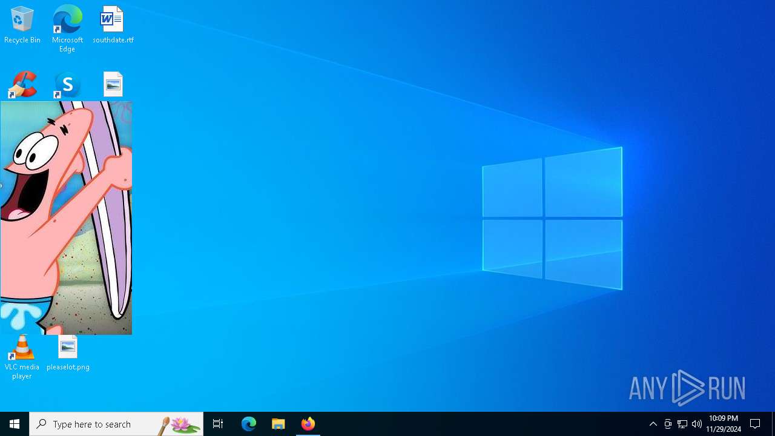Open the volume speaker control
The height and width of the screenshot is (436, 775).
(x=697, y=424)
